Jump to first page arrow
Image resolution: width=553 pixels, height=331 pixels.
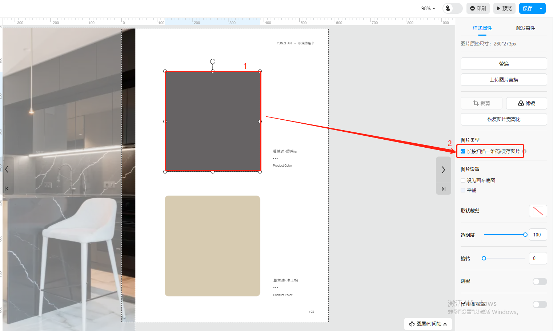[7, 189]
